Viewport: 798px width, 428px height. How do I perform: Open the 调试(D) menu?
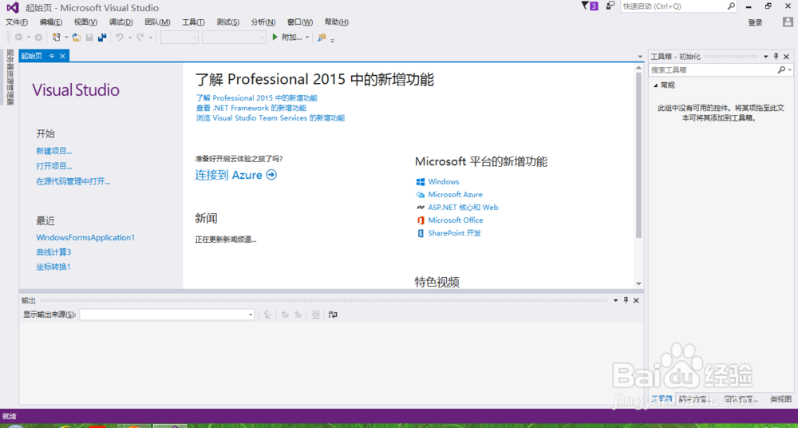[121, 22]
